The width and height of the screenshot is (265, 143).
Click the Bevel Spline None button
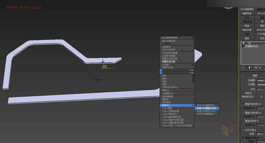[x=261, y=97]
